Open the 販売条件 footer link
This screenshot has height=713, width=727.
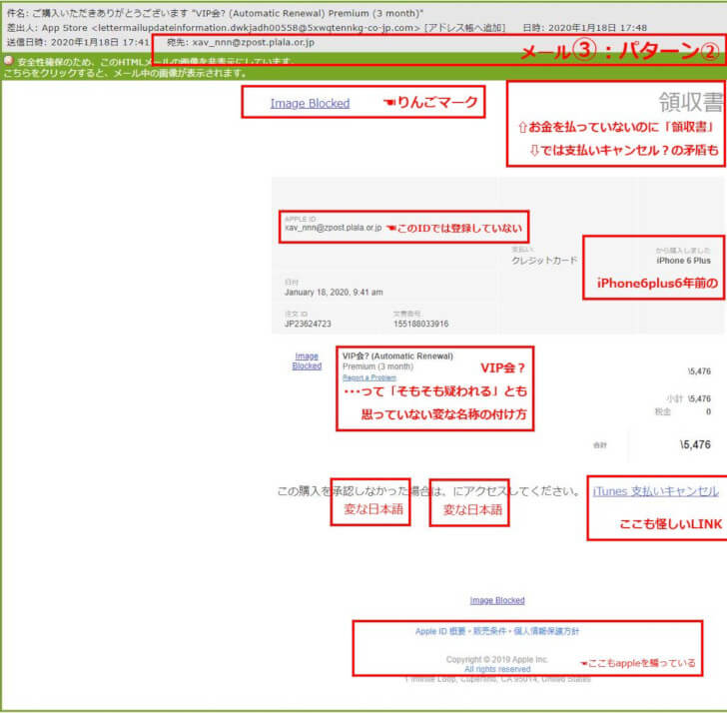[489, 631]
